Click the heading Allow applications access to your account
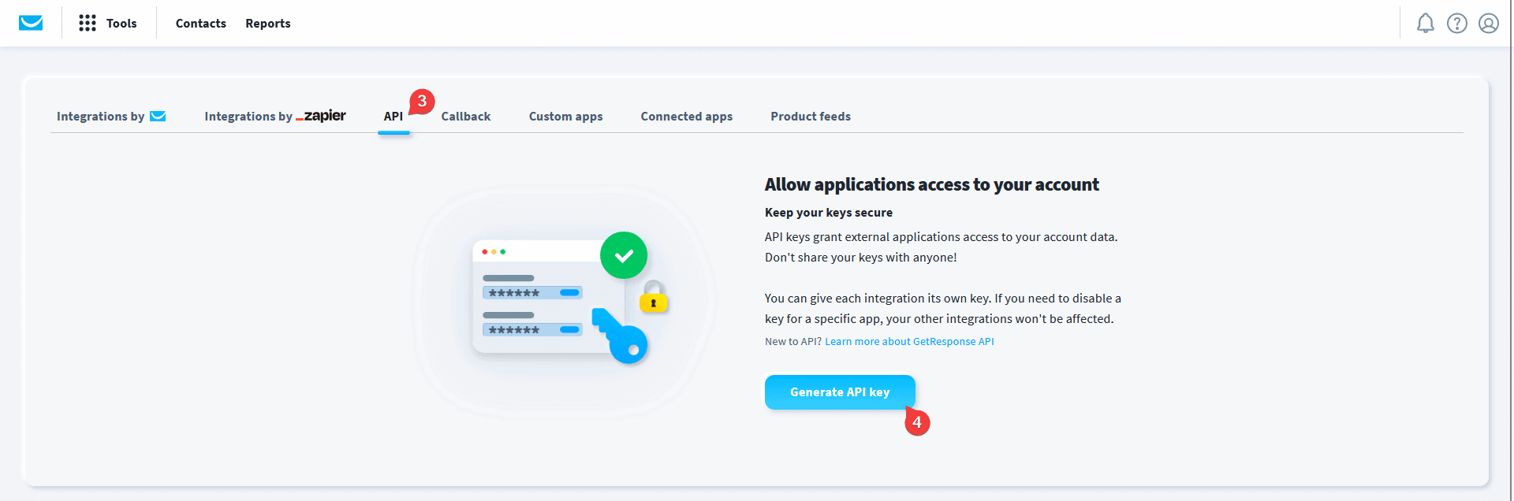1514x501 pixels. coord(932,184)
